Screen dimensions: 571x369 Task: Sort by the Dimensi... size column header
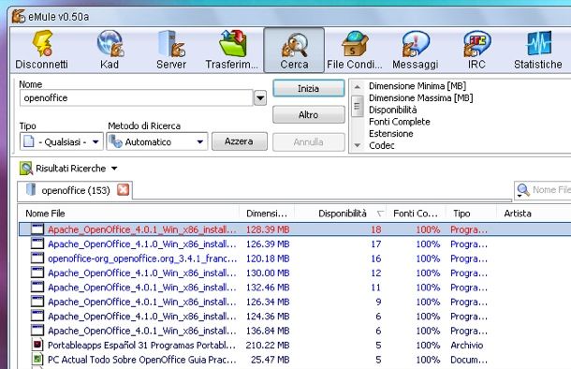point(267,214)
